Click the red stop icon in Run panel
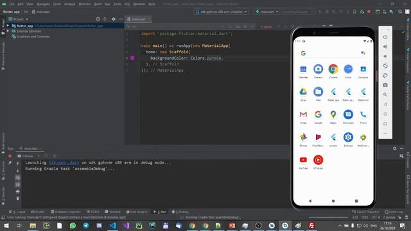This screenshot has height=231, width=411. click(10, 156)
